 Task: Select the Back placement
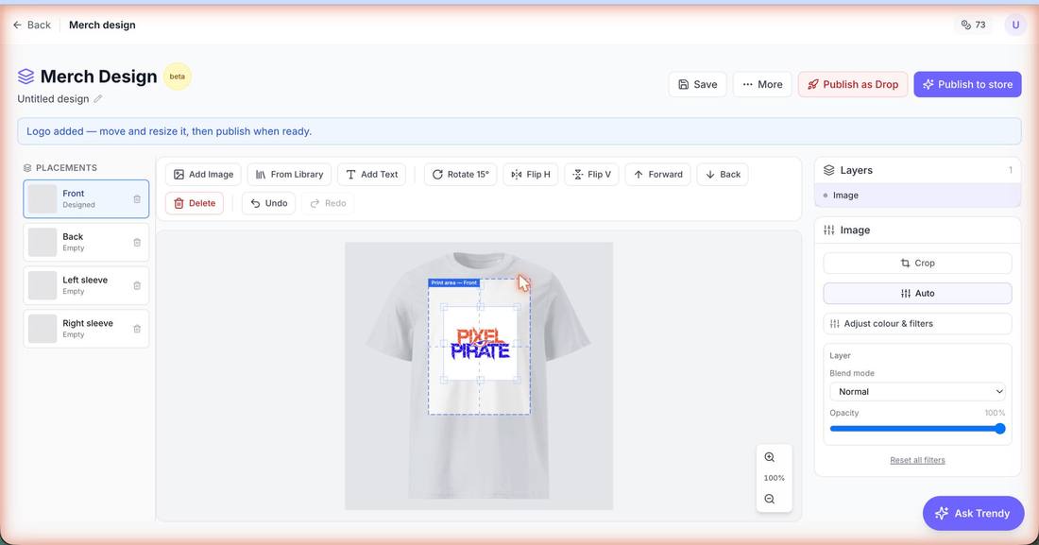[86, 242]
